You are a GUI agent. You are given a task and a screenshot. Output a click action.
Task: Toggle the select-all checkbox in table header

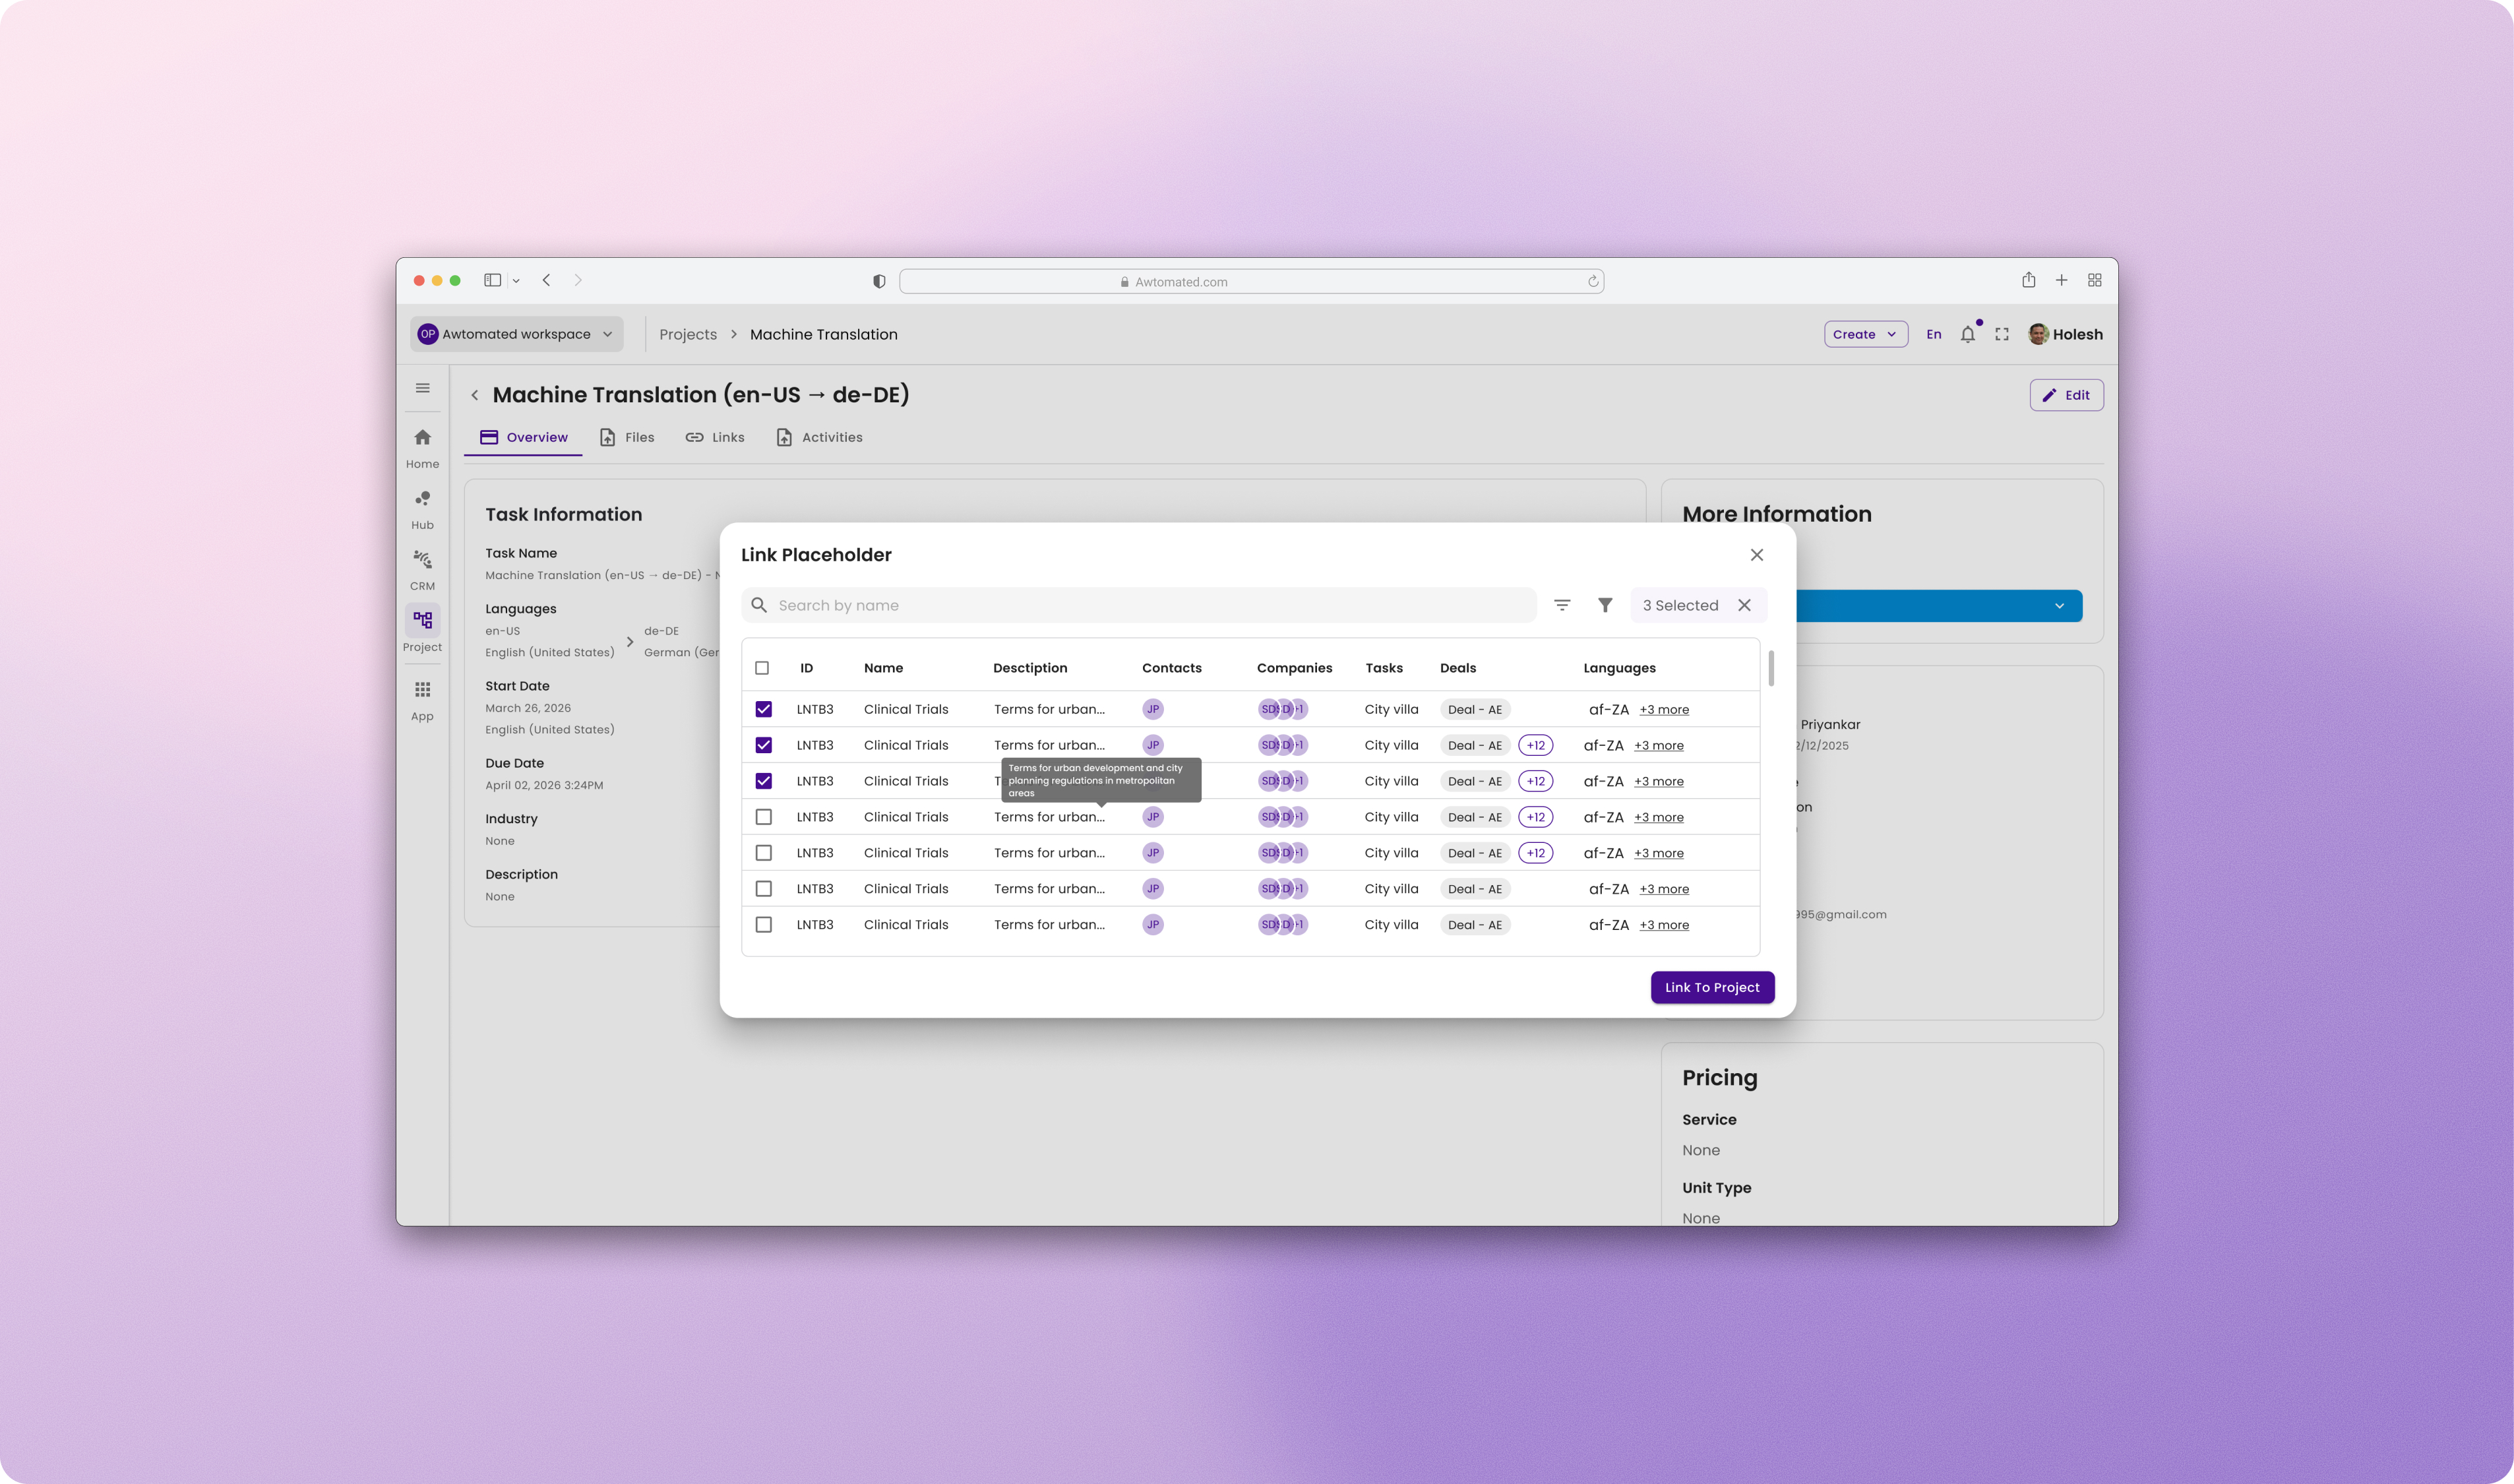[x=762, y=668]
